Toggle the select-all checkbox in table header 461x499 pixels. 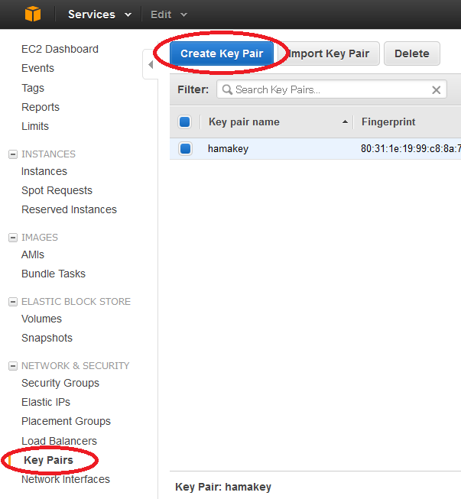[x=185, y=122]
